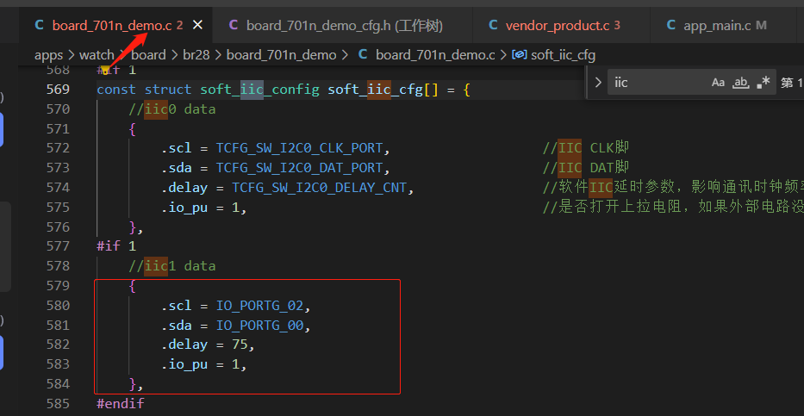
Task: Expand the replace row chevron in find
Action: (597, 83)
